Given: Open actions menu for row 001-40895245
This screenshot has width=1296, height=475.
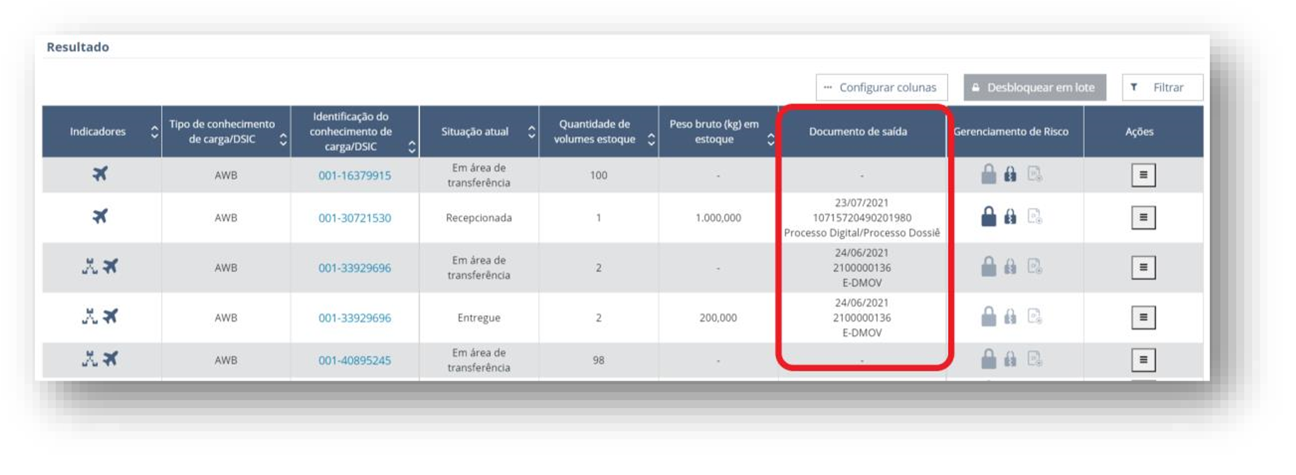Looking at the screenshot, I should (x=1143, y=360).
